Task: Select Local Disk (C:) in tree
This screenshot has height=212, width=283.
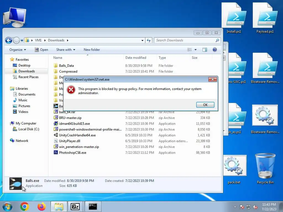Action: click(x=29, y=129)
